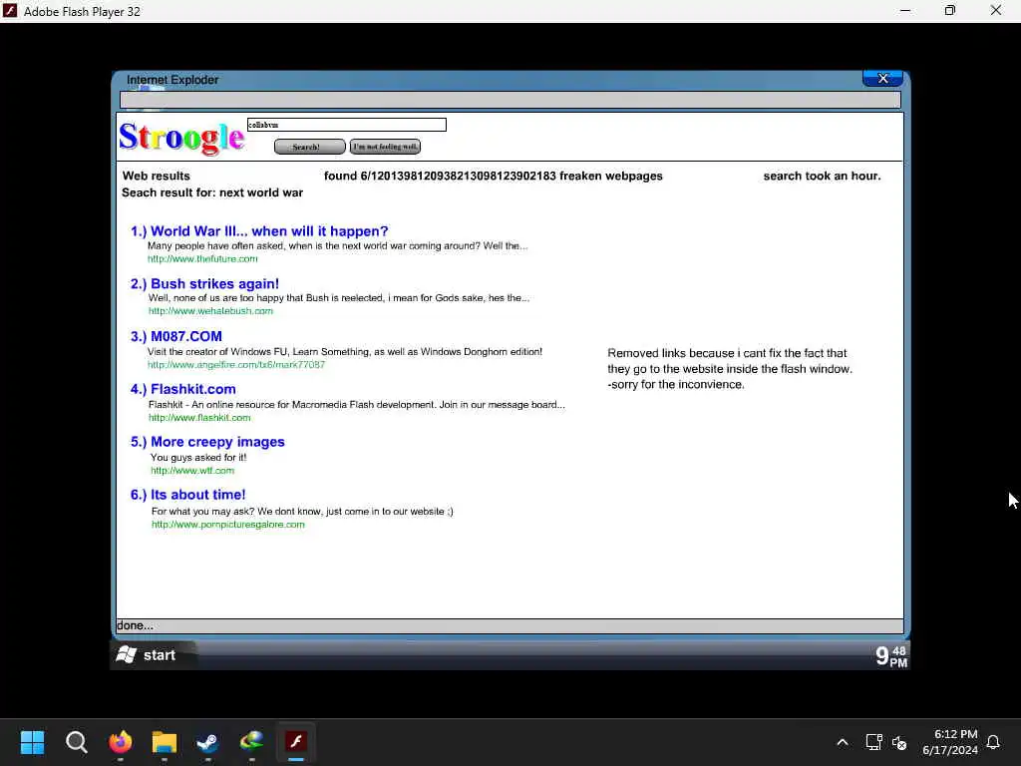Open Steam from the taskbar
The height and width of the screenshot is (766, 1021).
click(208, 742)
